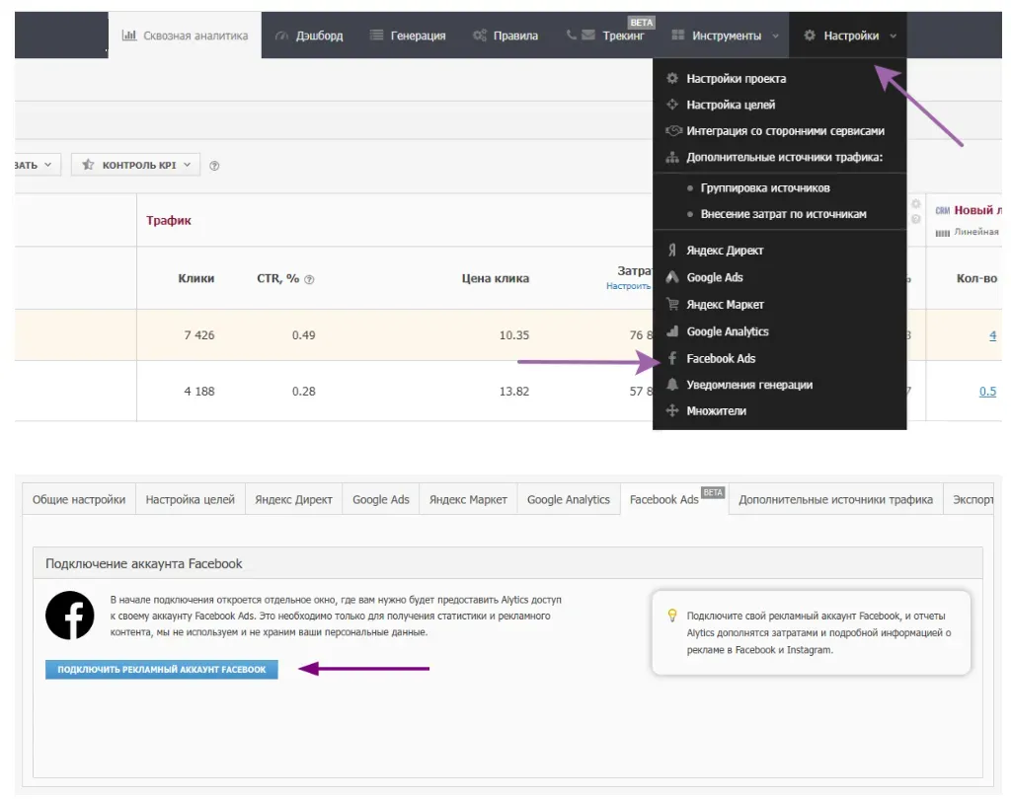Click the Яндекс Маркет cart icon
The width and height of the screenshot is (1011, 799).
click(671, 304)
